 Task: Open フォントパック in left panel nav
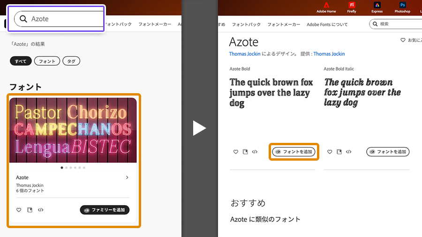click(x=119, y=24)
